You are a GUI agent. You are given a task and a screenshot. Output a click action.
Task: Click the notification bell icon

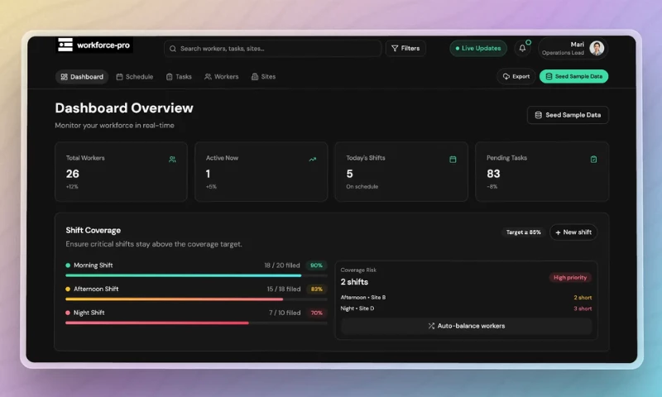tap(522, 48)
